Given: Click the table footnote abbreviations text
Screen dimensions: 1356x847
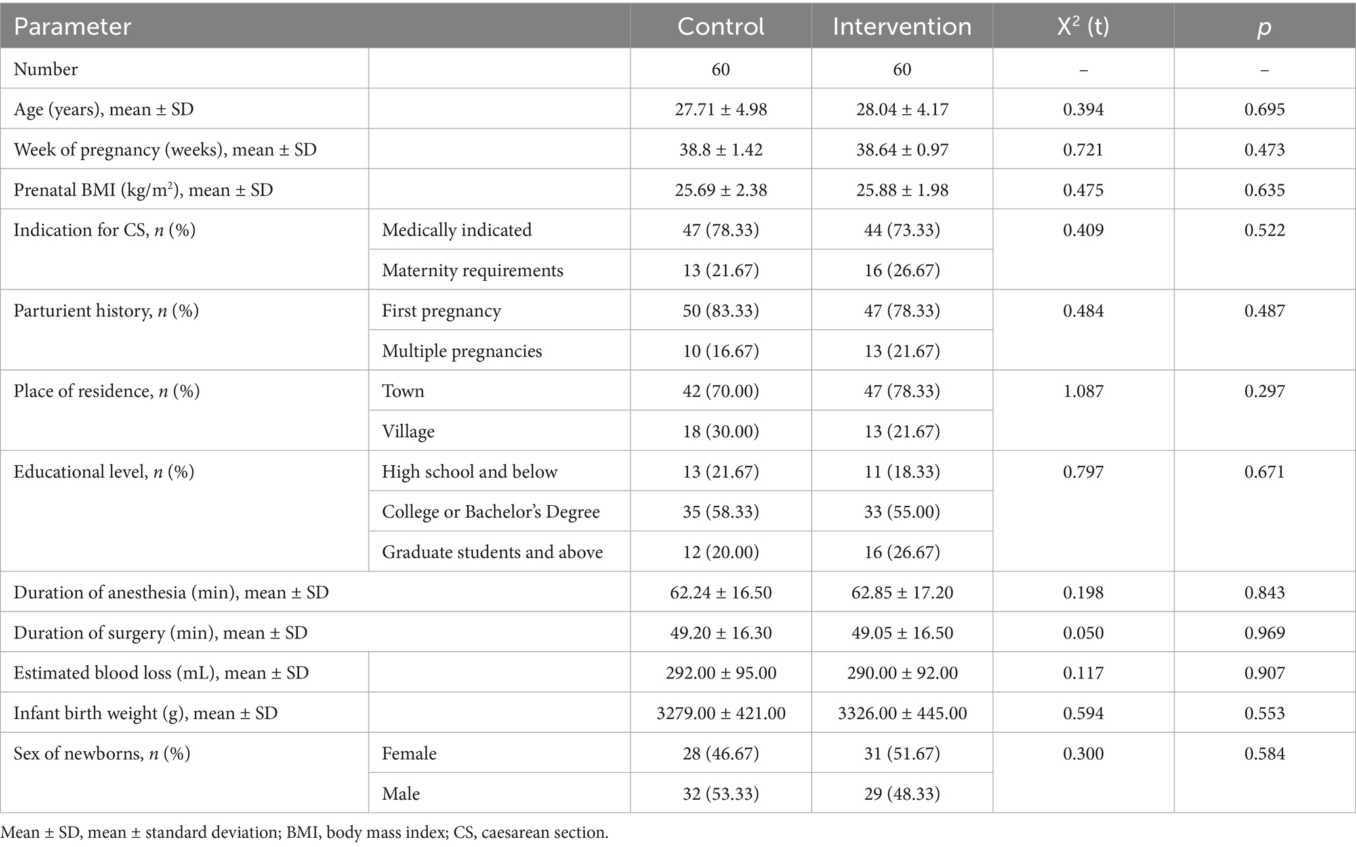Looking at the screenshot, I should [304, 833].
